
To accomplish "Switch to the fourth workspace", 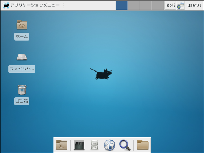I will 157,5.
